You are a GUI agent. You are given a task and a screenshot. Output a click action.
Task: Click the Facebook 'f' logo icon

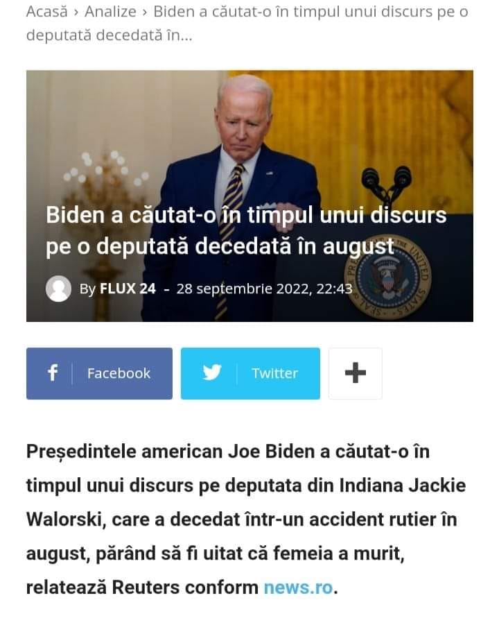[x=53, y=372]
